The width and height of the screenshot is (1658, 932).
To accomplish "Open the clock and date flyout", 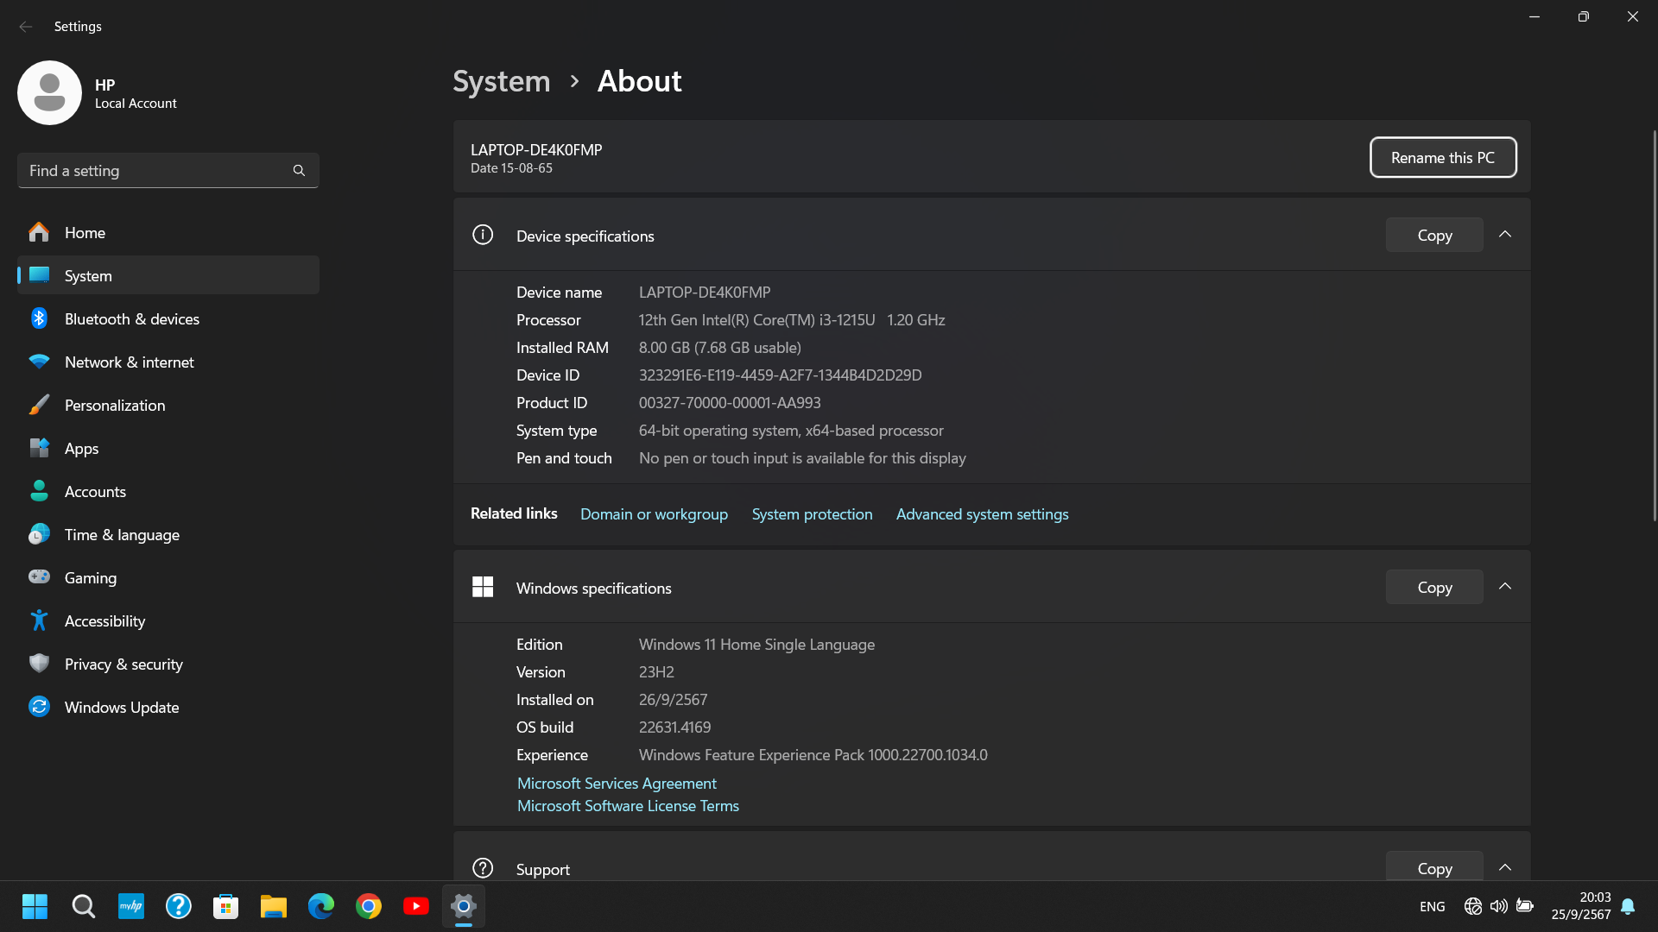I will 1580,906.
